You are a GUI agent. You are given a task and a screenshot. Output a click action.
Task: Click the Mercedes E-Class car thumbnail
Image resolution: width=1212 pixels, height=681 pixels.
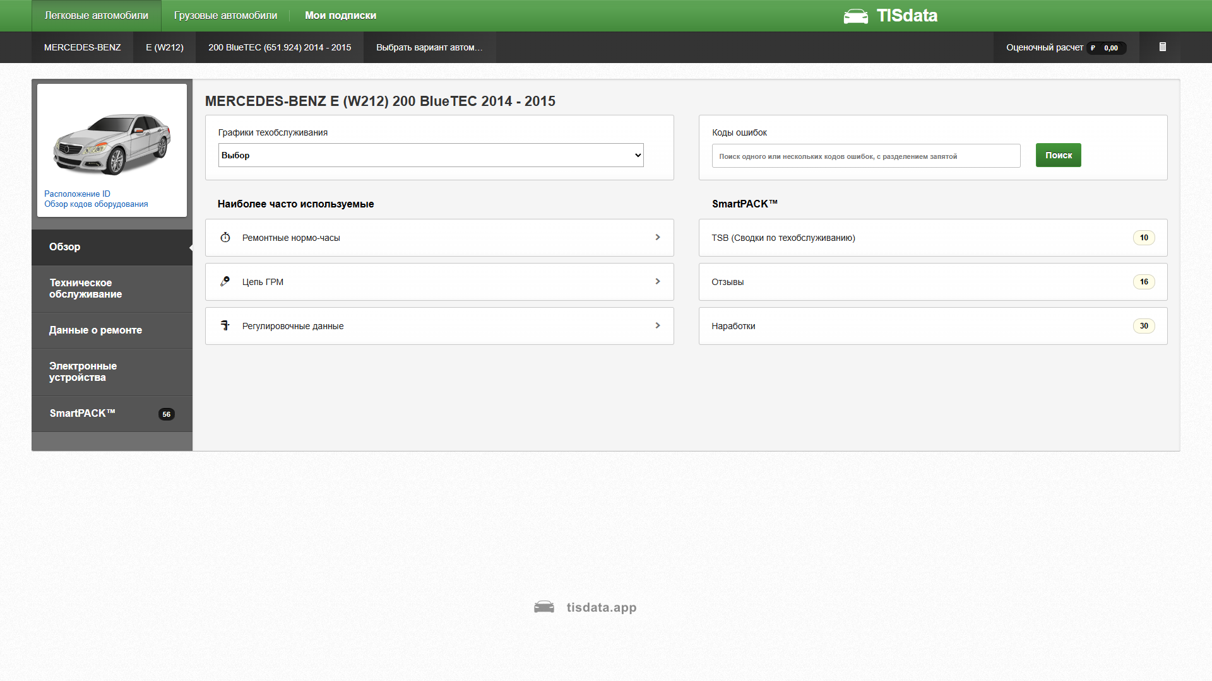coord(112,144)
